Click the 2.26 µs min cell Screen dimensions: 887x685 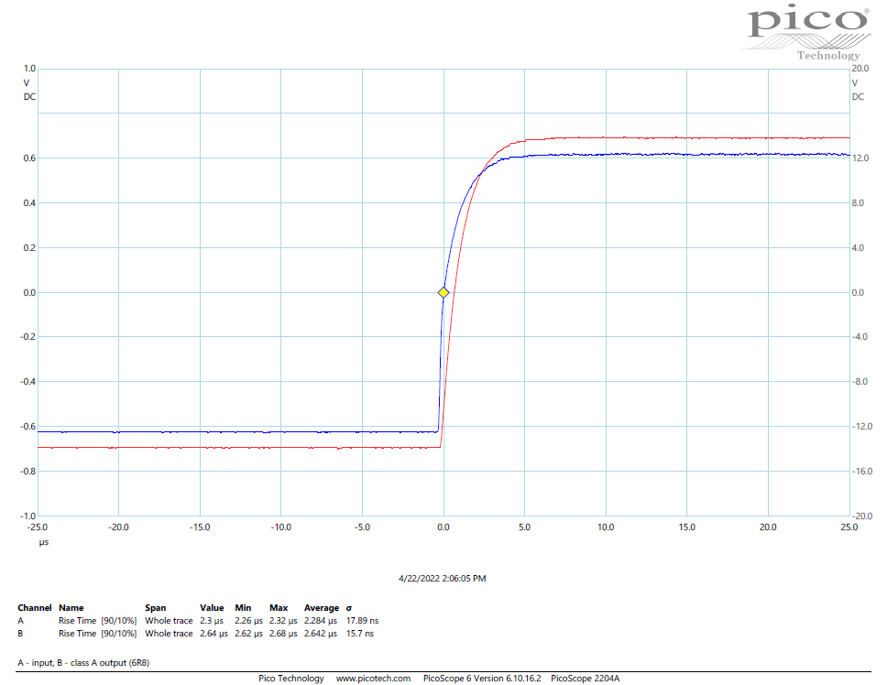coord(249,621)
